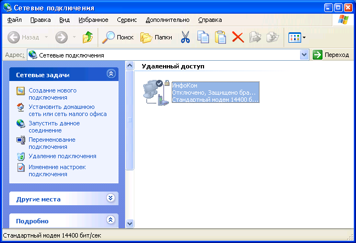The height and width of the screenshot is (243, 356).
Task: Click Удаление подключения link
Action: click(62, 156)
